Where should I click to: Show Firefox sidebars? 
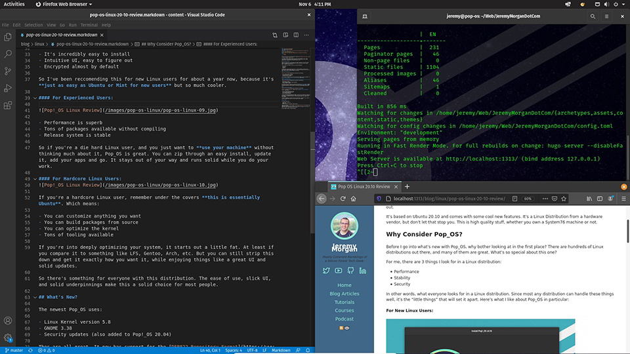pos(599,199)
